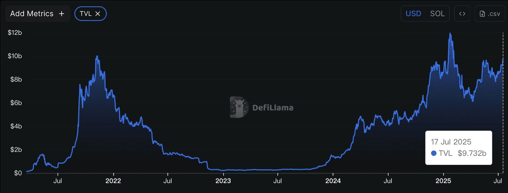This screenshot has width=508, height=193.
Task: Download data via the .csv label
Action: (494, 14)
